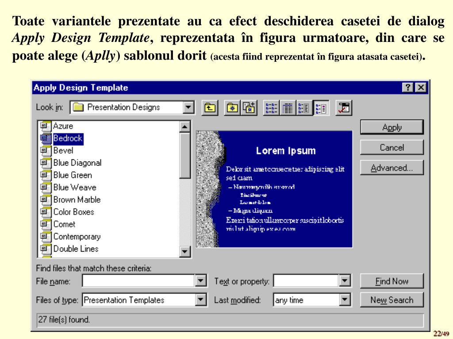This screenshot has width=453, height=339.
Task: Expand the Last modified dropdown
Action: point(344,300)
